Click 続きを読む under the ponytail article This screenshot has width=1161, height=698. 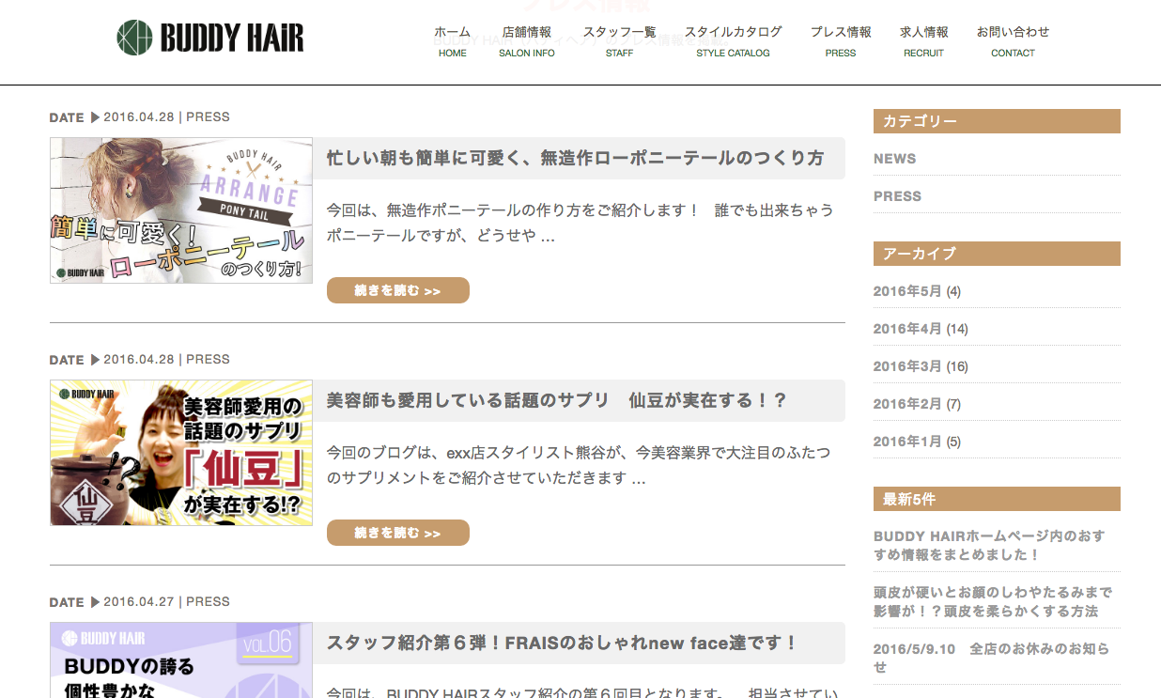coord(398,290)
